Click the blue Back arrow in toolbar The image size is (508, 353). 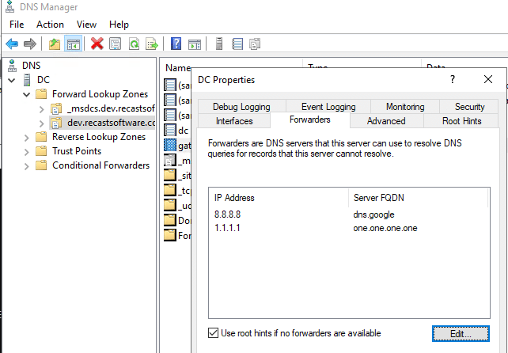(12, 44)
